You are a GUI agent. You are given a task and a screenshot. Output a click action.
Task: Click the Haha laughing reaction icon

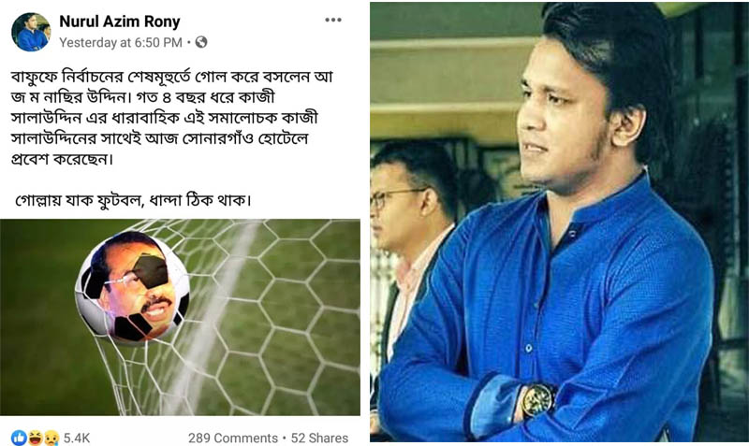(35, 438)
